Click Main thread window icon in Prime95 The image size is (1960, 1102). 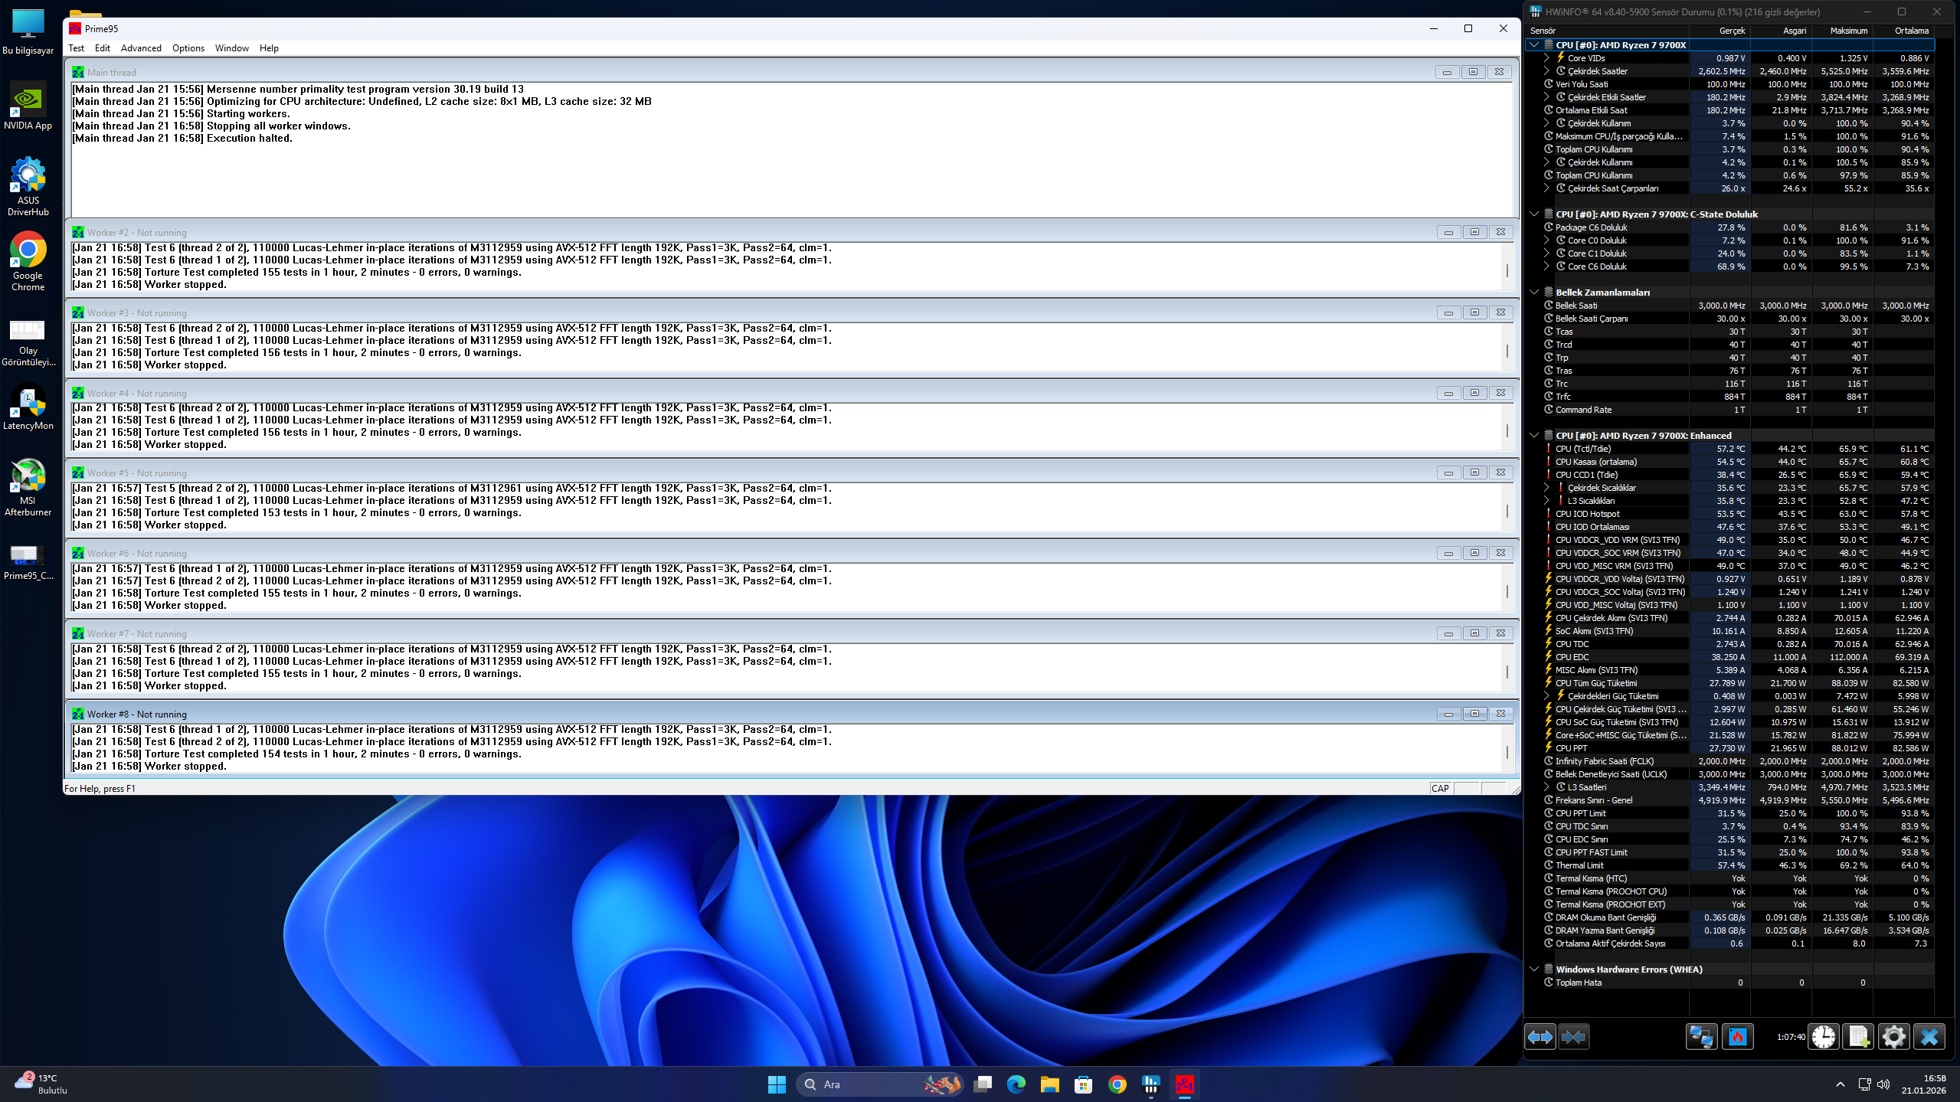(78, 72)
